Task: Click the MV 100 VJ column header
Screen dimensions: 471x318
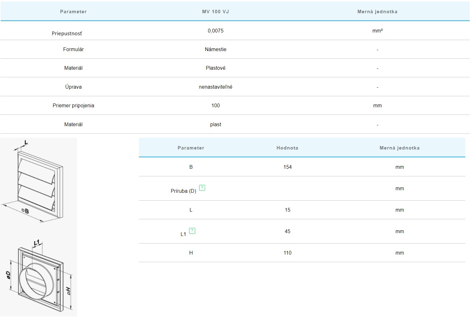Action: pyautogui.click(x=215, y=12)
